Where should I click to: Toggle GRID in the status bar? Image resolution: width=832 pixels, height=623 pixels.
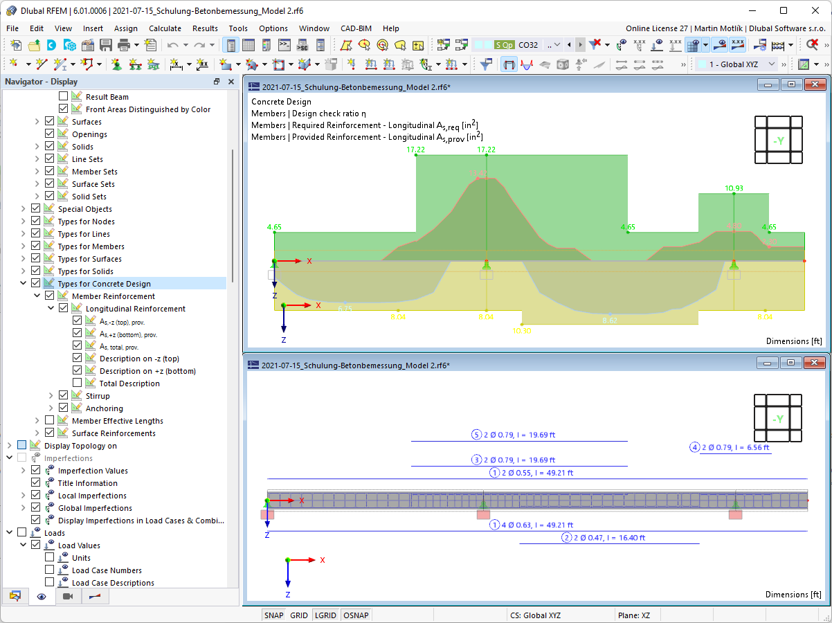tap(299, 615)
